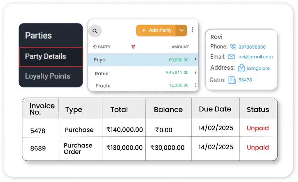Image resolution: width=298 pixels, height=182 pixels.
Task: Click the avi@gmail.com email link
Action: pos(256,57)
